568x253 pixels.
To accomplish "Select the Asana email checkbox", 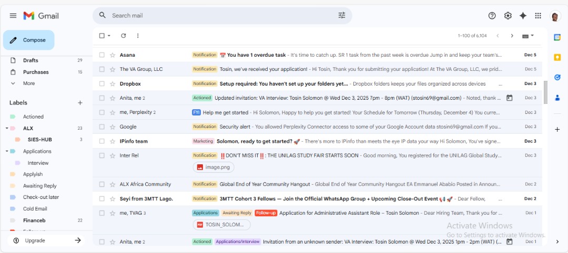I will (x=102, y=55).
